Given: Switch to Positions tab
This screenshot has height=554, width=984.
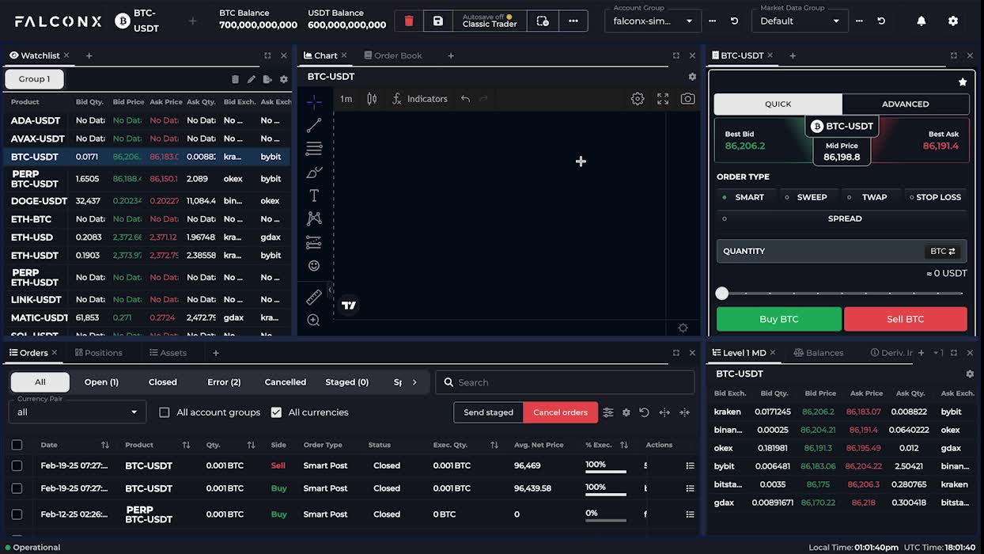Looking at the screenshot, I should click(98, 353).
